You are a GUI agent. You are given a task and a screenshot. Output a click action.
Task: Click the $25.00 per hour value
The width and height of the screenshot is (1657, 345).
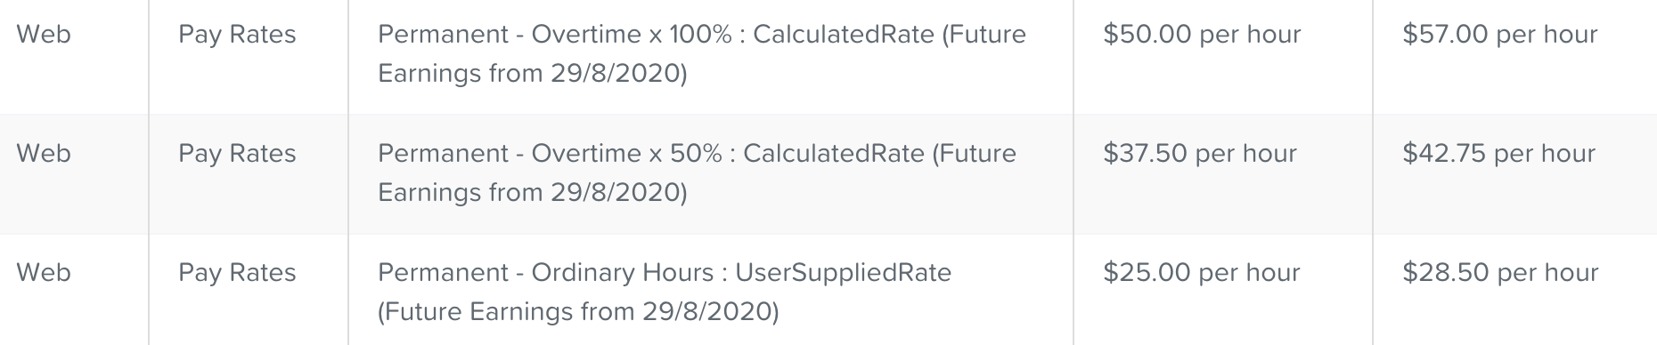1202,273
